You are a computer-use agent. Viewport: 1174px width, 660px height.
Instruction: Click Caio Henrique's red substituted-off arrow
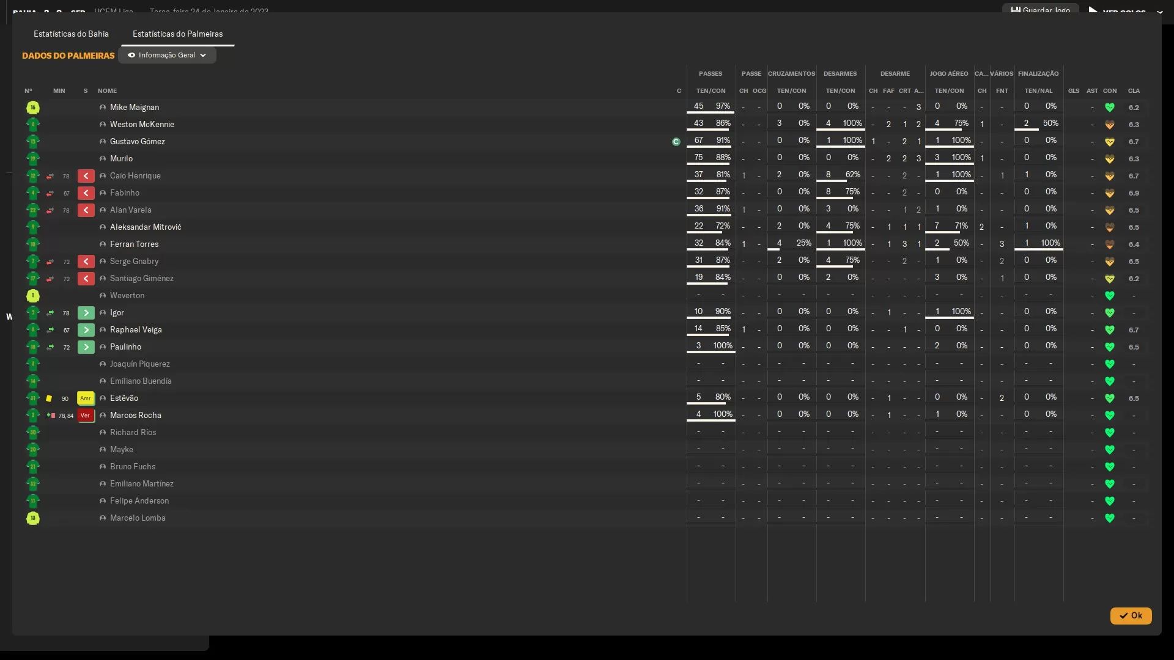click(86, 176)
